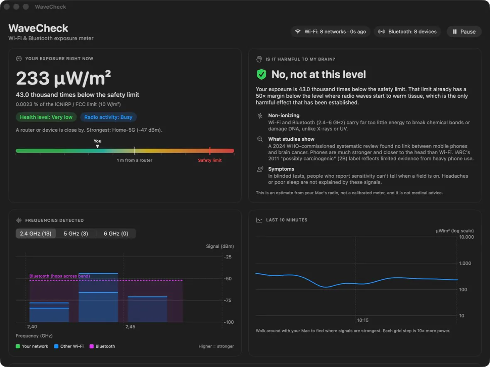Click the "Bluetooth (hops across band)" chart label
Viewport: 490px width, 367px height.
coord(60,276)
